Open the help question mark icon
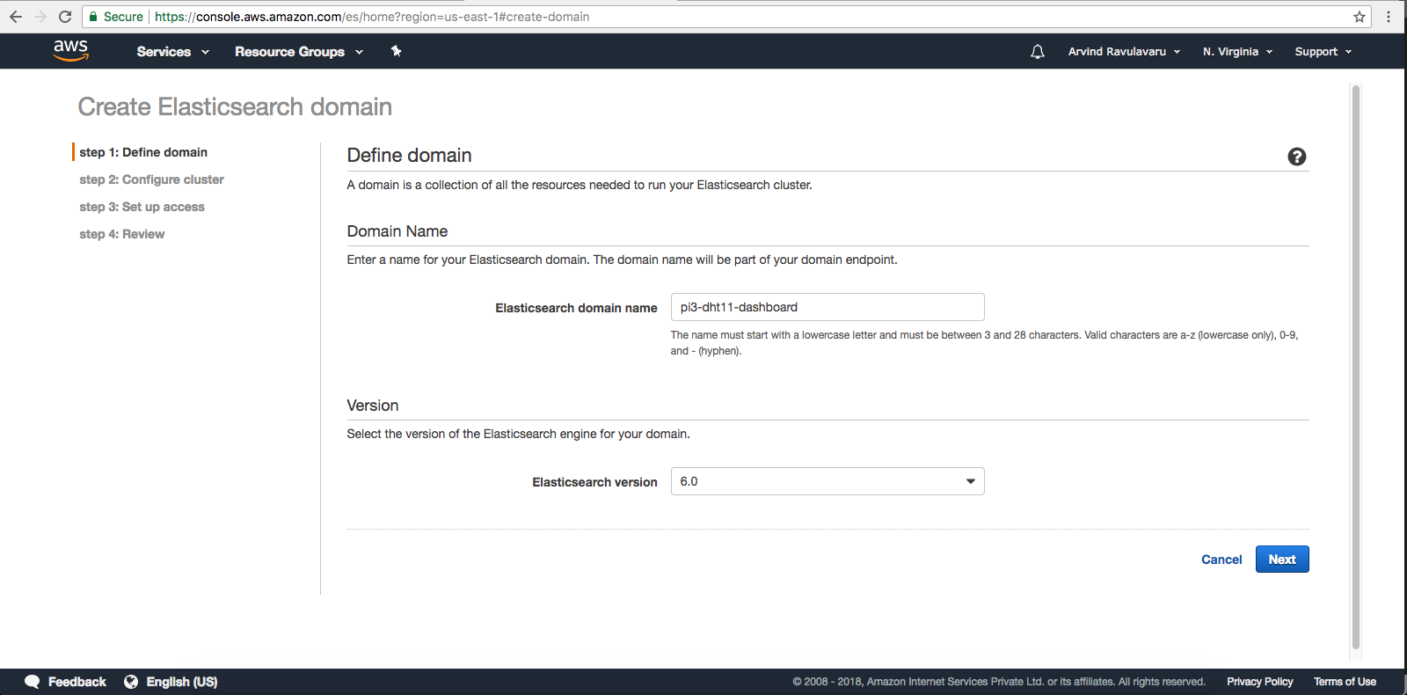Screen dimensions: 1407x695 tap(1296, 157)
